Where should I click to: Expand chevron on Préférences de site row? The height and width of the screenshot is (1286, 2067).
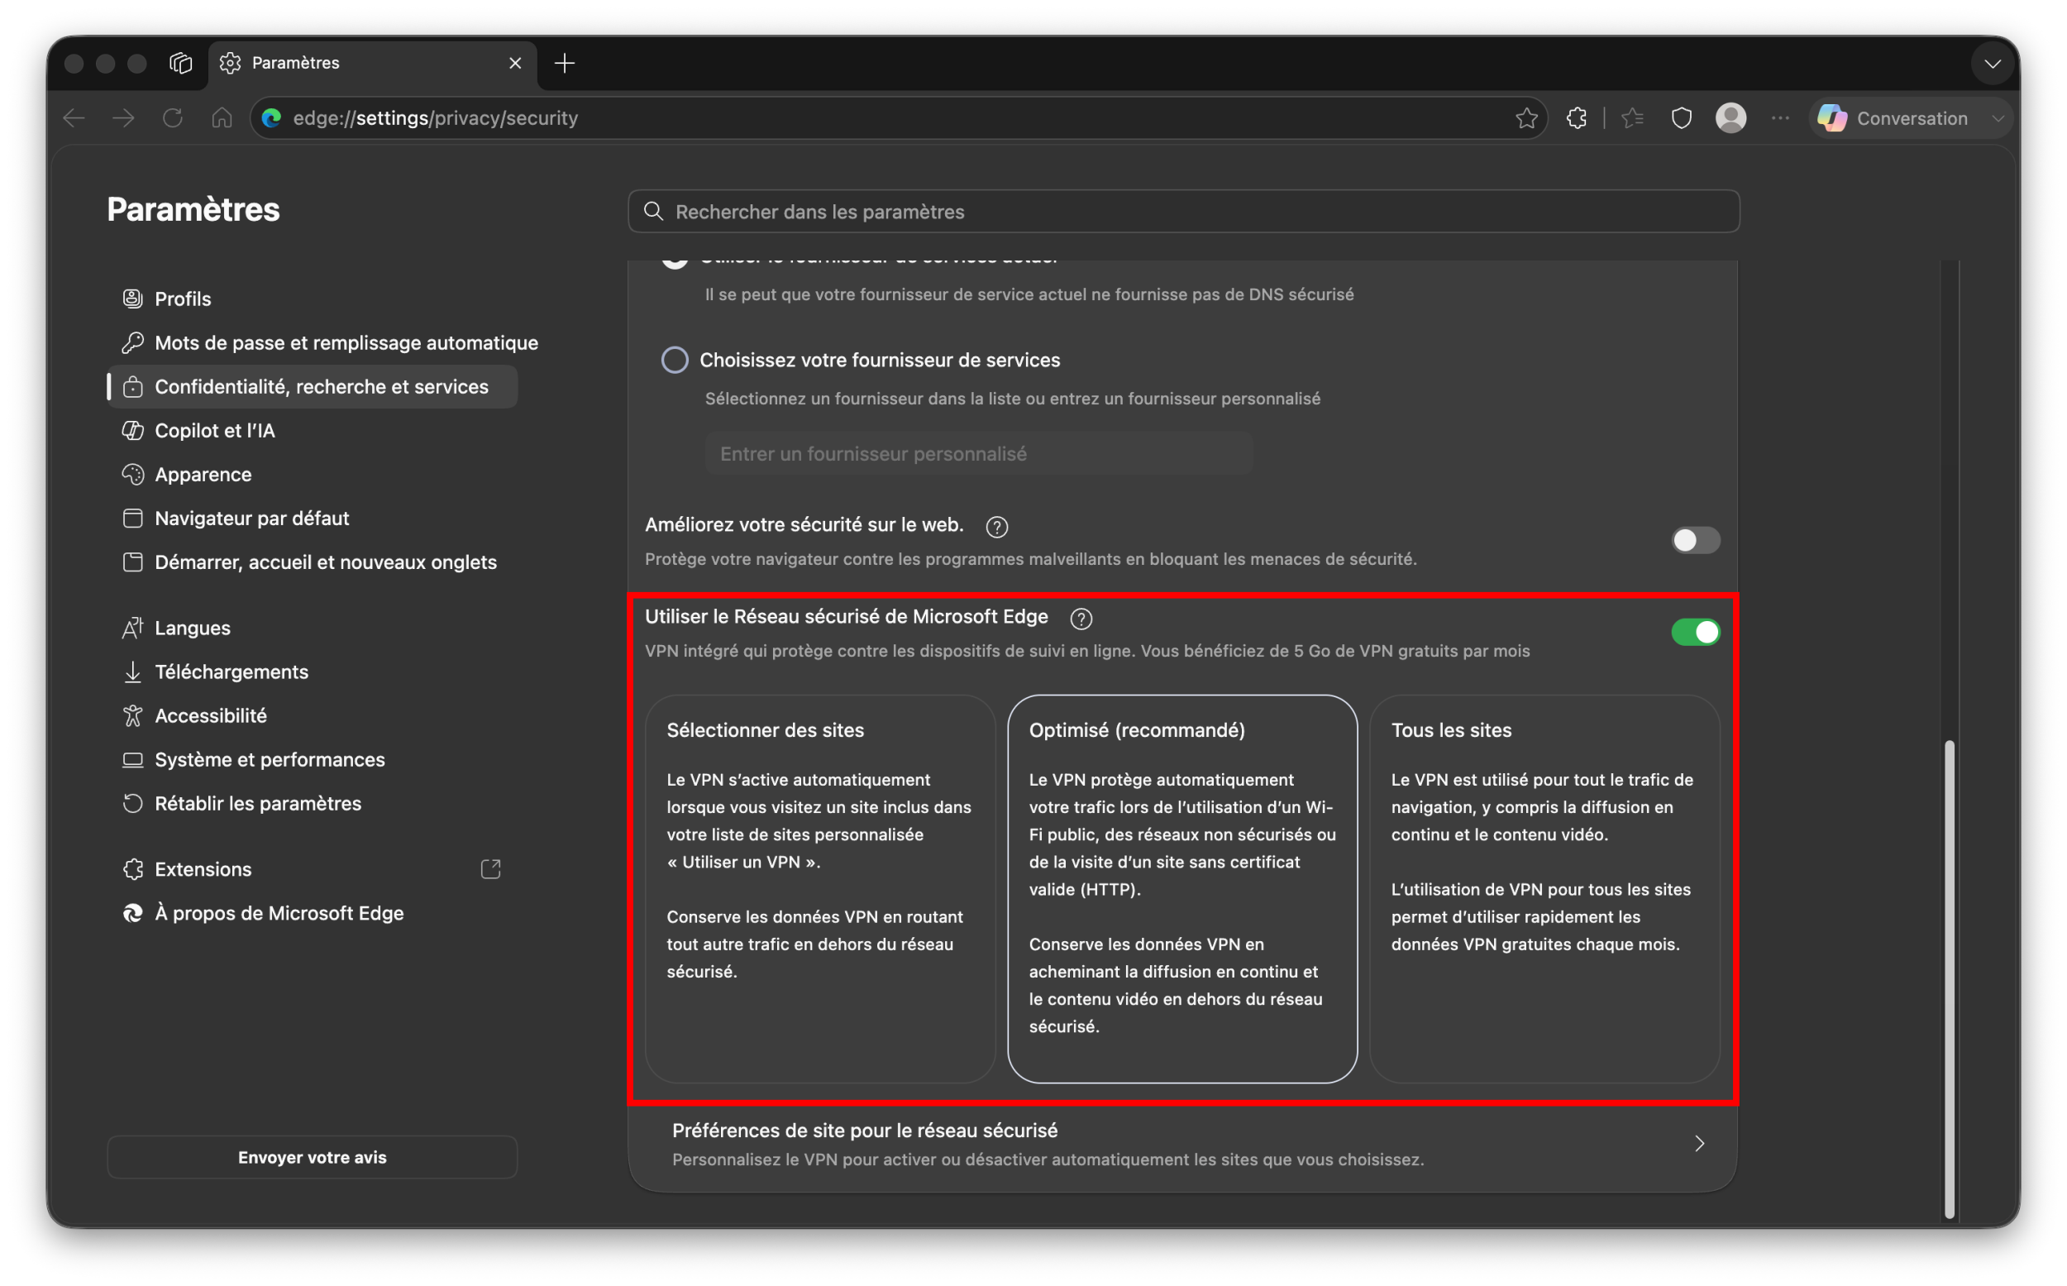click(1699, 1144)
